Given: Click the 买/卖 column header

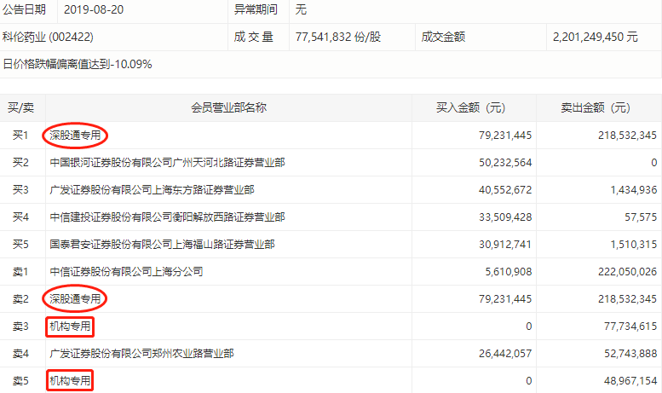Looking at the screenshot, I should [x=20, y=108].
